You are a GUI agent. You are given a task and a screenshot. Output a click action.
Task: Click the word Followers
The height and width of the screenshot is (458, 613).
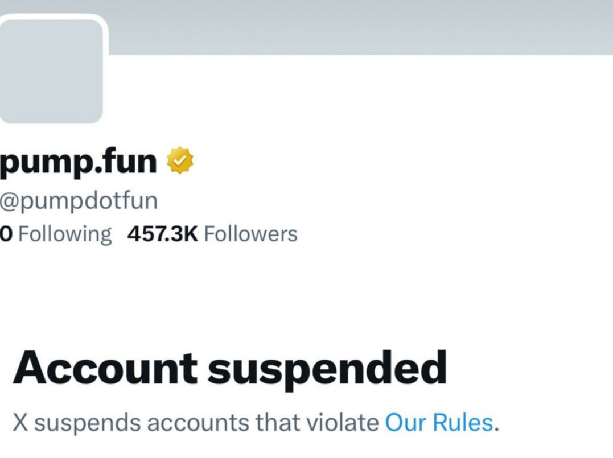click(x=250, y=234)
